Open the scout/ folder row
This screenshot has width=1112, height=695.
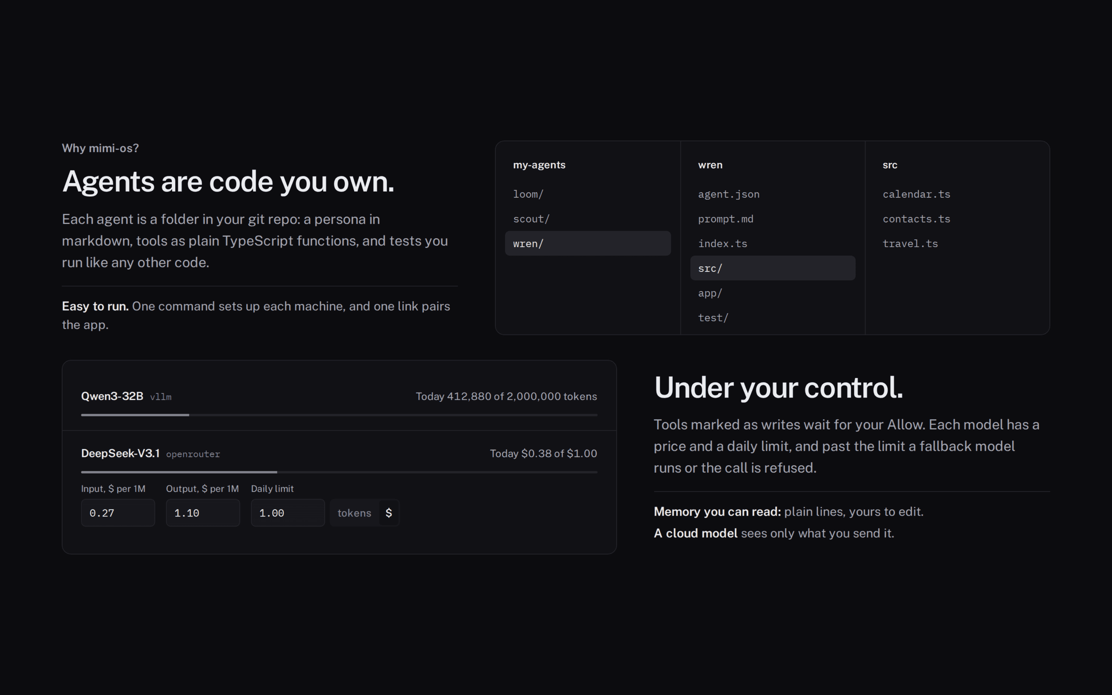pos(588,219)
